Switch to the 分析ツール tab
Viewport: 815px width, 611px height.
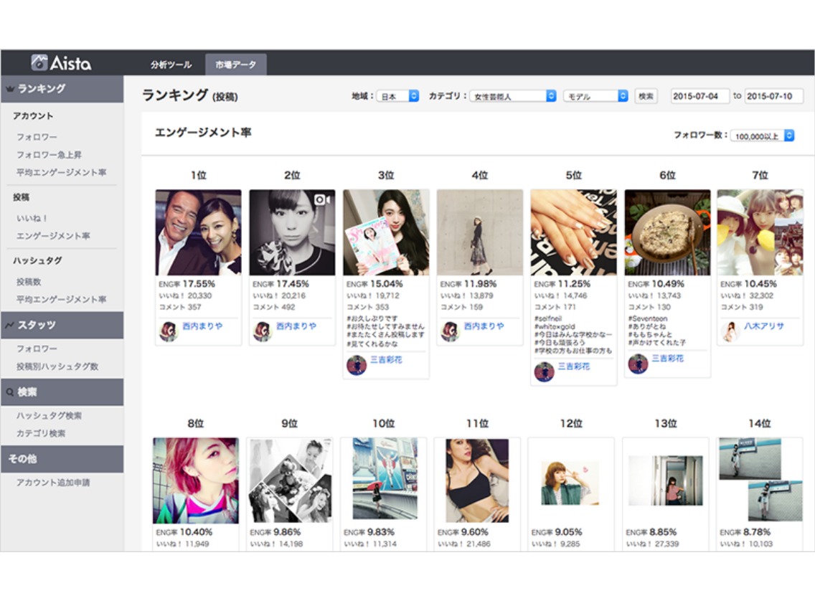[171, 65]
